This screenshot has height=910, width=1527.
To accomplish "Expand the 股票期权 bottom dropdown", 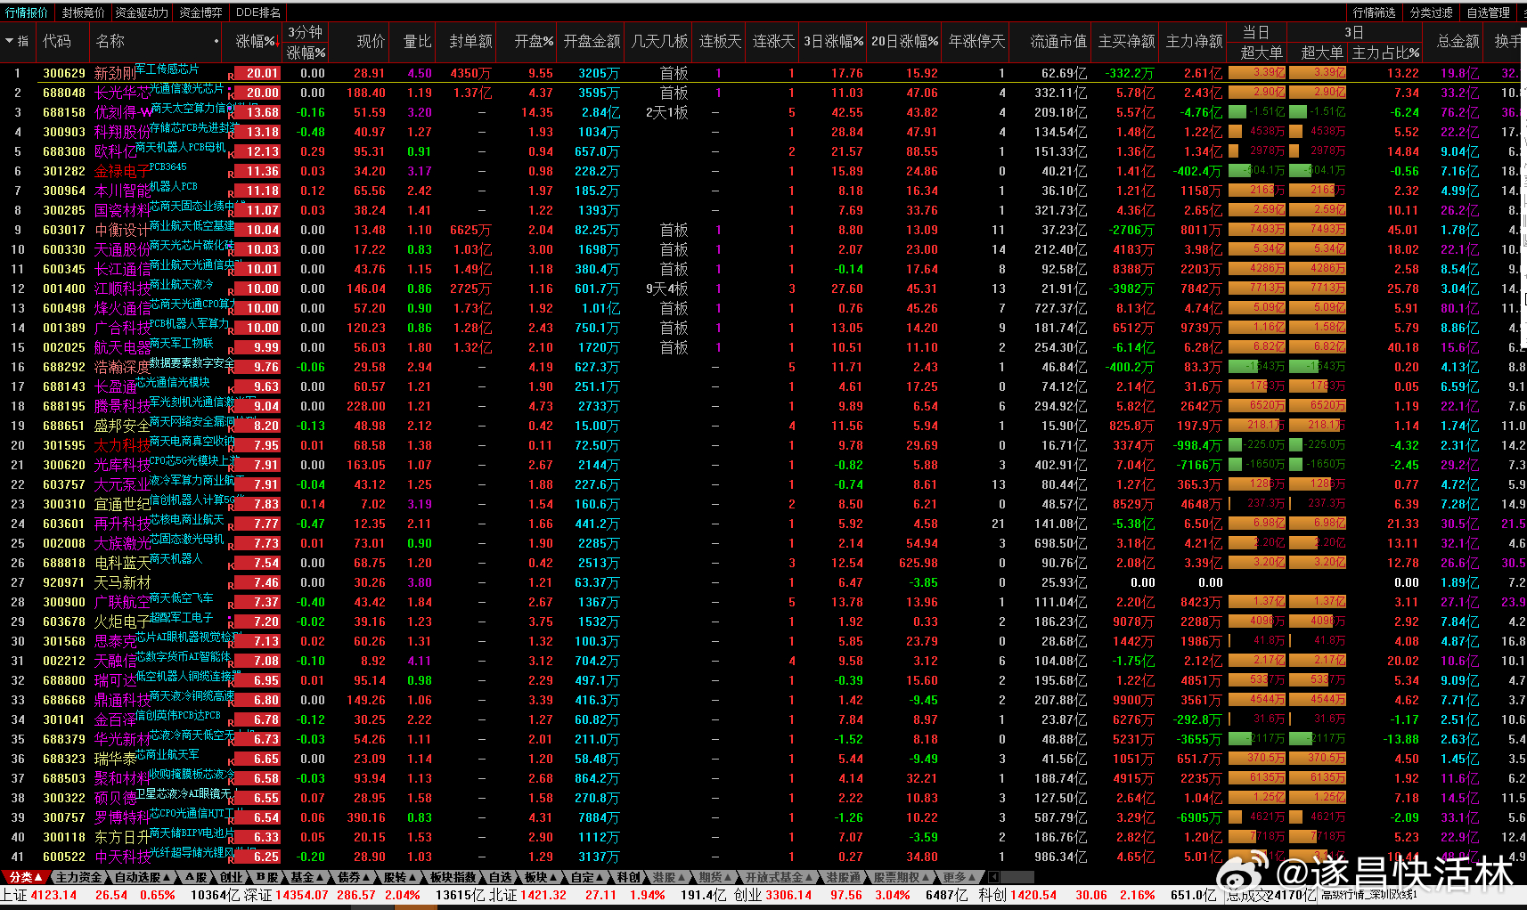I will click(902, 877).
